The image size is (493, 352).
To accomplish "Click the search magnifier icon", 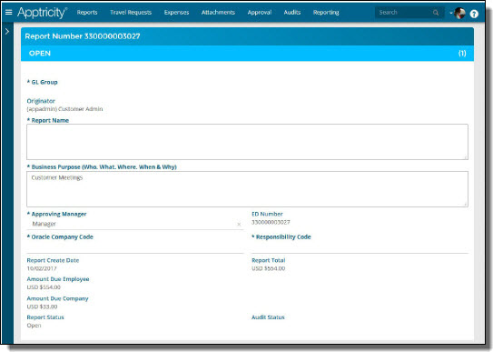I will (x=436, y=13).
